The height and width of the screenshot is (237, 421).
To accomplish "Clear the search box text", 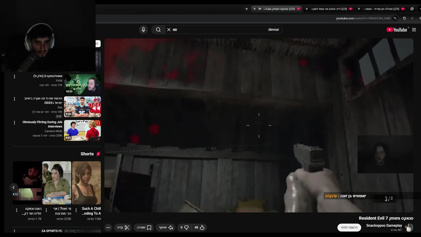I will [169, 30].
